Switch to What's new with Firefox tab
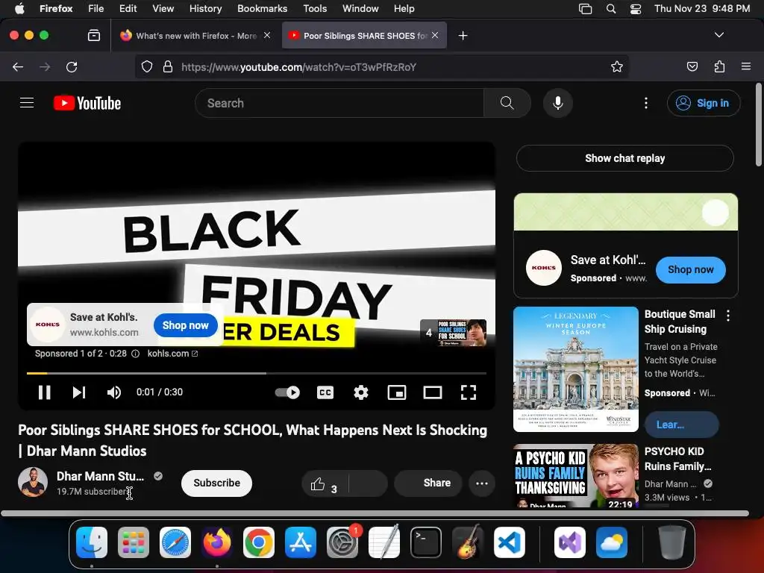This screenshot has width=764, height=573. click(x=195, y=36)
